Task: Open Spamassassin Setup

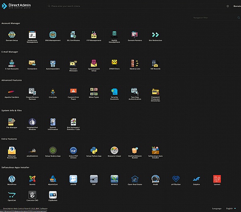Action: tap(94, 65)
